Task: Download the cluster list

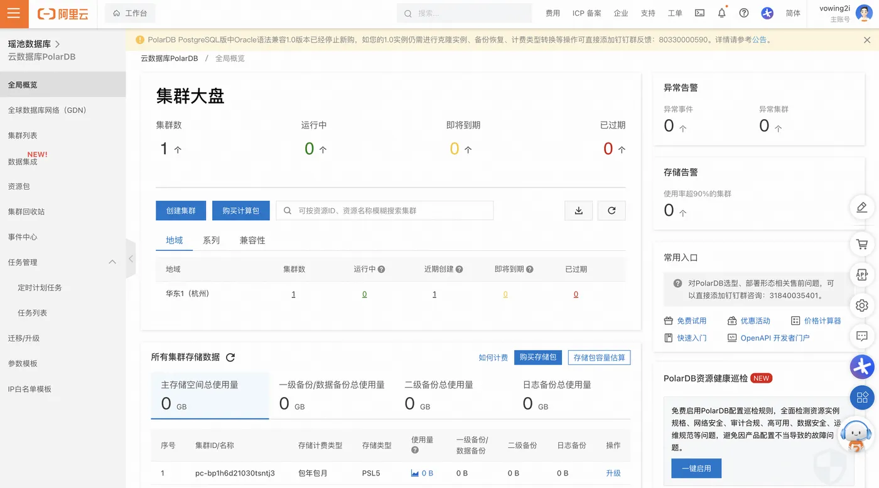Action: coord(579,211)
